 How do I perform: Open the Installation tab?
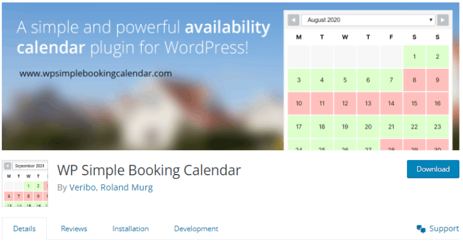tap(131, 228)
